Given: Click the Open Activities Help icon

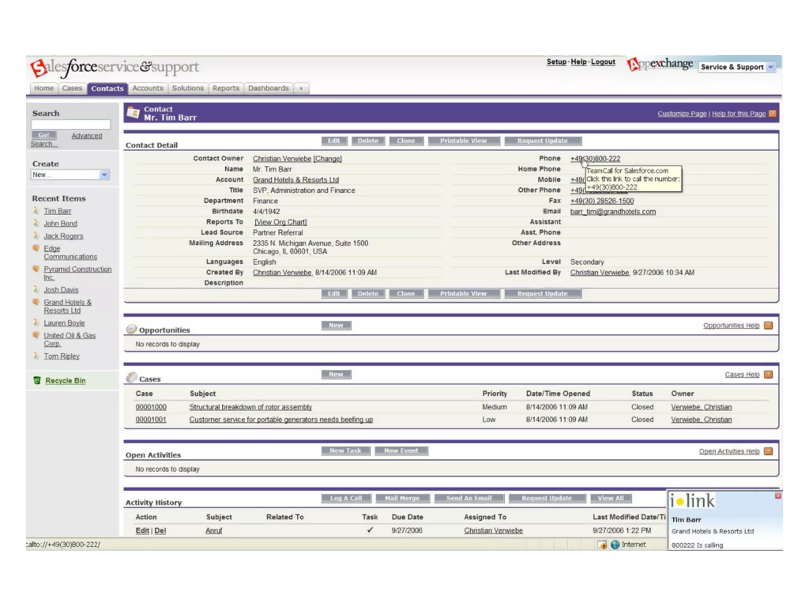Looking at the screenshot, I should [768, 451].
